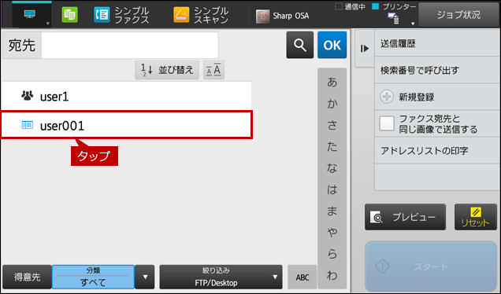Jump to わ index row
501x294 pixels.
pos(332,275)
